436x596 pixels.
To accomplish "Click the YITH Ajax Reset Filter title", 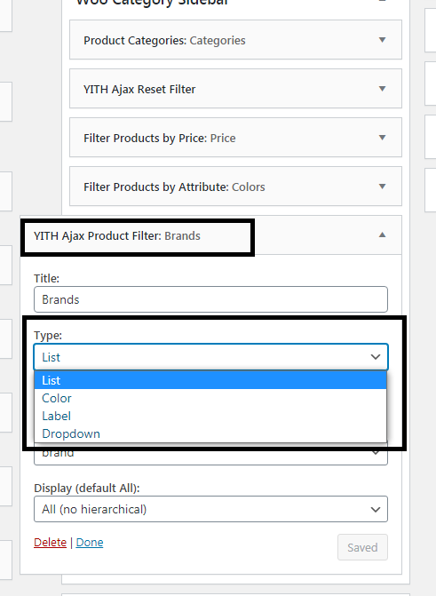I will [139, 90].
